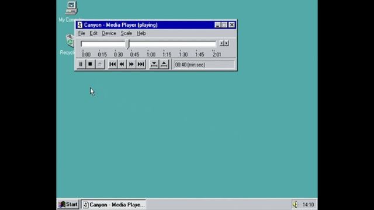Click the playback position slider thumb
The width and height of the screenshot is (374, 210).
(128, 44)
